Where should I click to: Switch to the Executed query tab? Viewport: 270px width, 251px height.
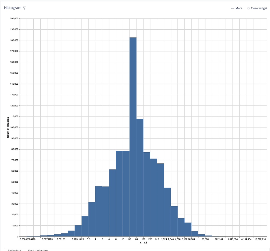[38, 250]
